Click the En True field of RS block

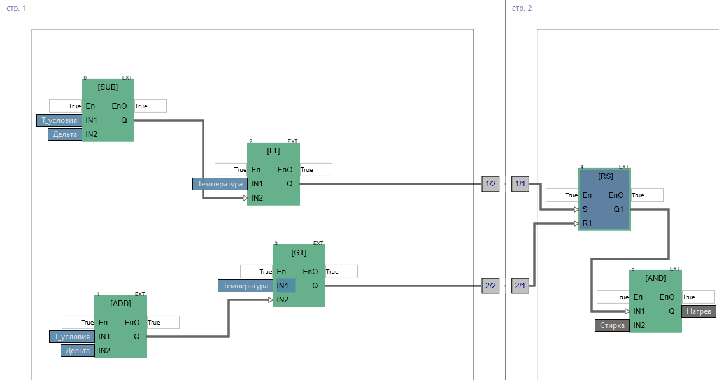[562, 195]
